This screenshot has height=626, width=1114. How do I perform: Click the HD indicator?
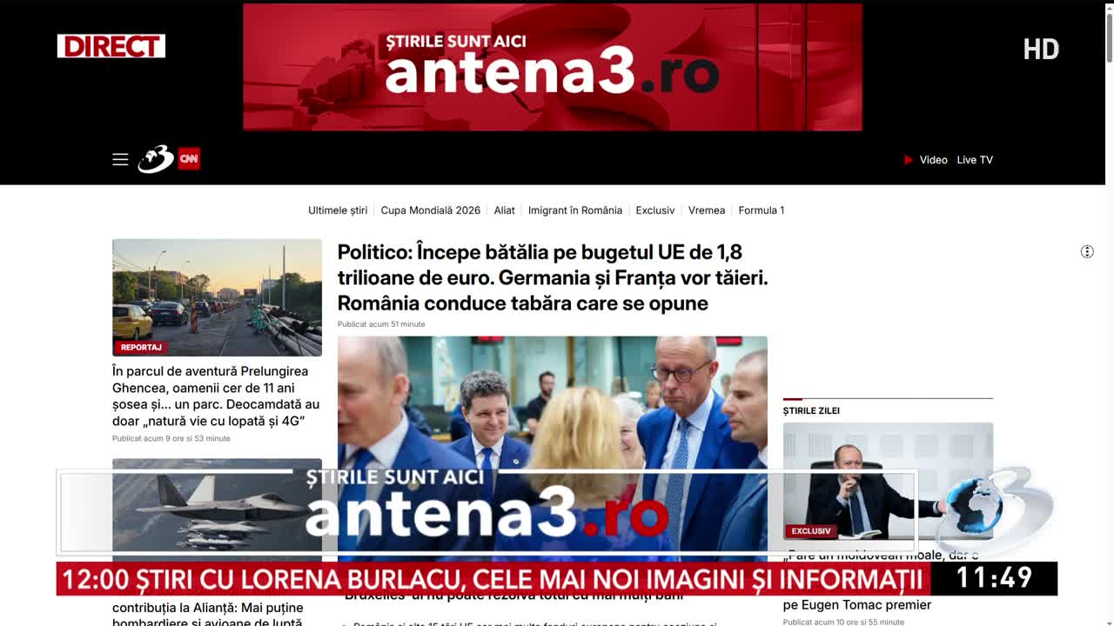1041,50
